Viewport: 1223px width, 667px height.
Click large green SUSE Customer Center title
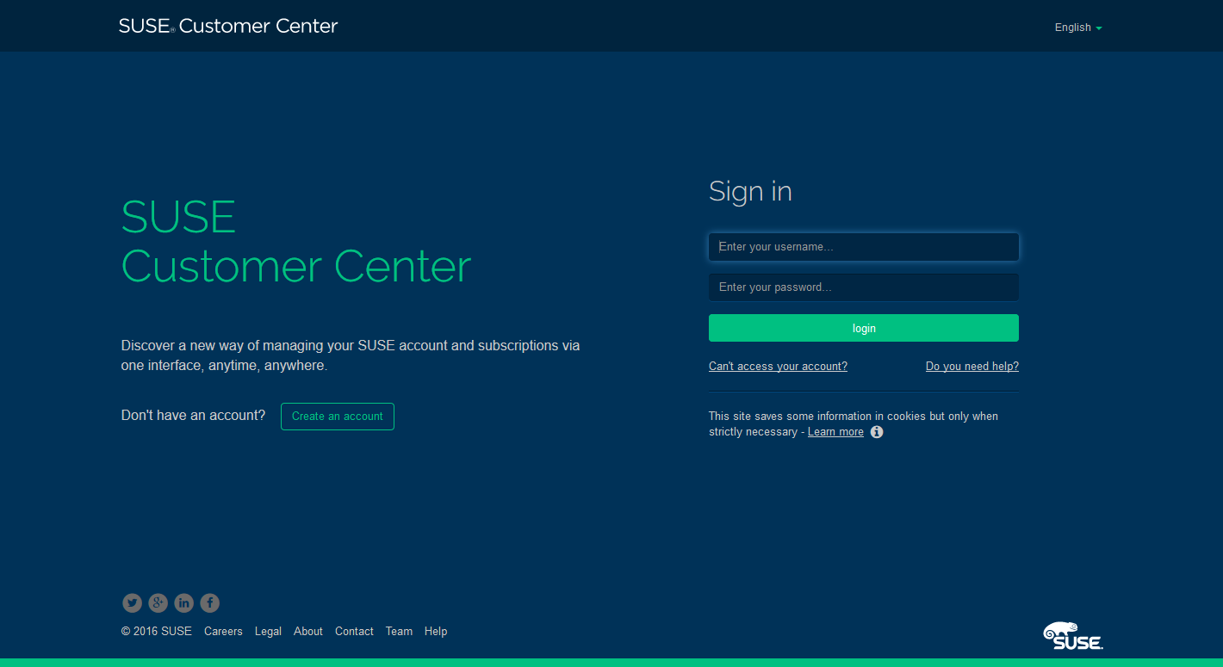pos(296,242)
